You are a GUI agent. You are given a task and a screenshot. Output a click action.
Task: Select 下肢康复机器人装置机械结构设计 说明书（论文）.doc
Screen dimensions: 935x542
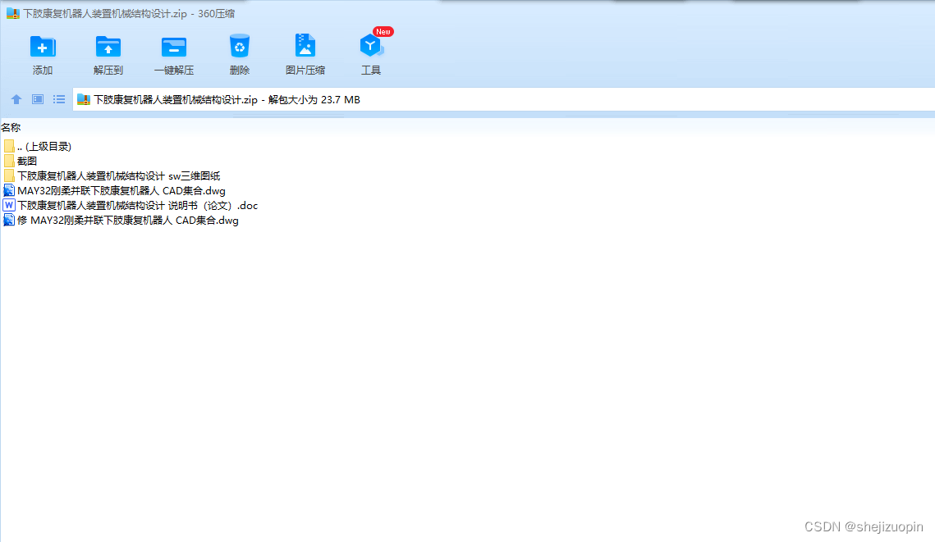(137, 206)
